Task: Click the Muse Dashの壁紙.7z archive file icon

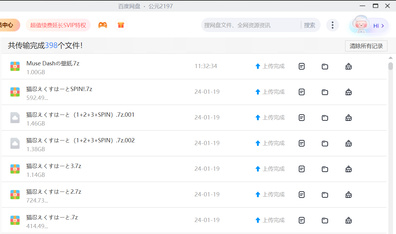Action: pyautogui.click(x=15, y=66)
